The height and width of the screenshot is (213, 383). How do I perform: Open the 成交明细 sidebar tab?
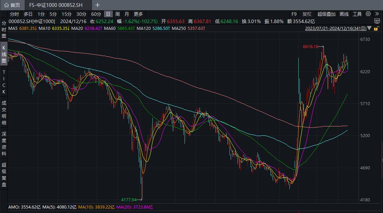click(4, 113)
